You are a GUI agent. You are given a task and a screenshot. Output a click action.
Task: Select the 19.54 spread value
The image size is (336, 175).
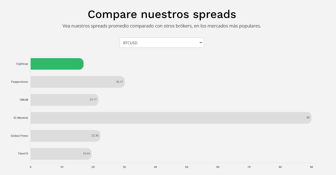86,154
